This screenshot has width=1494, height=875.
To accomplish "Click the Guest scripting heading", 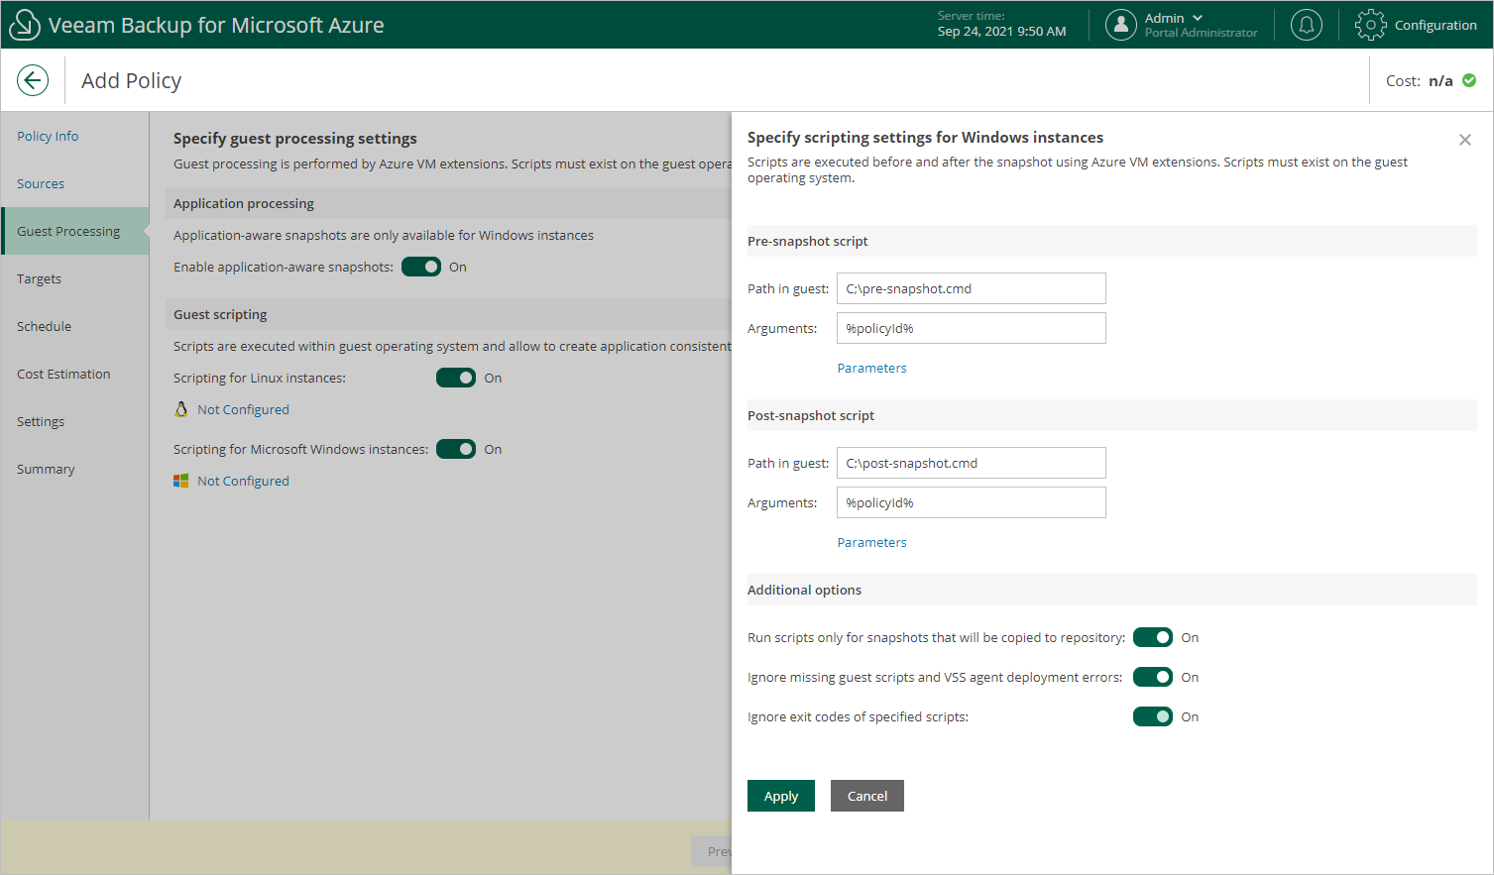I will [220, 314].
